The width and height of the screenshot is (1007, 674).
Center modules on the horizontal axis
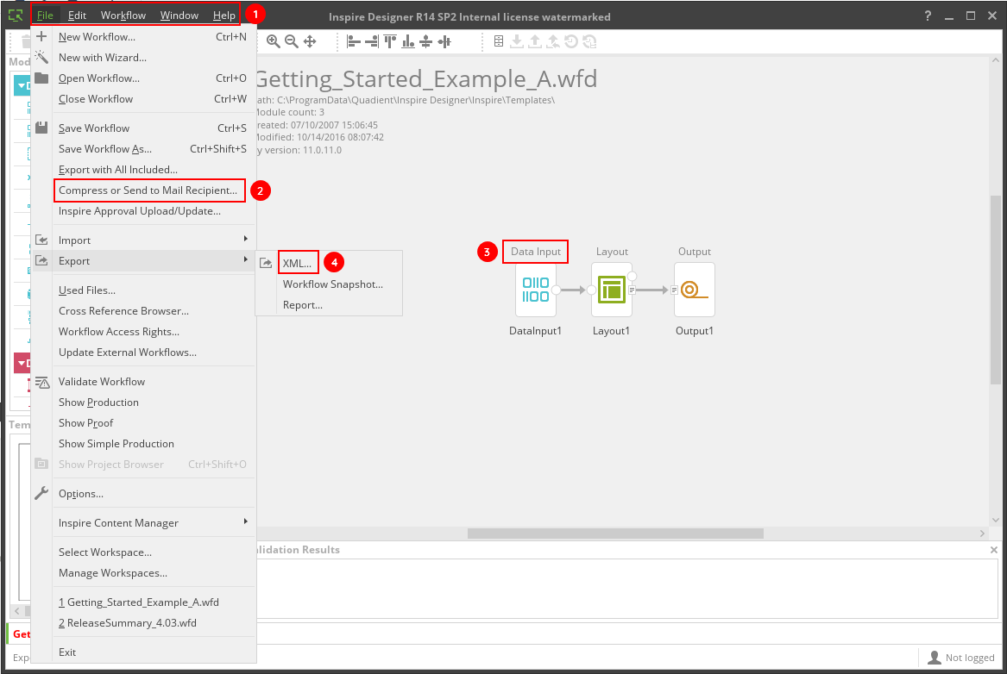click(425, 41)
